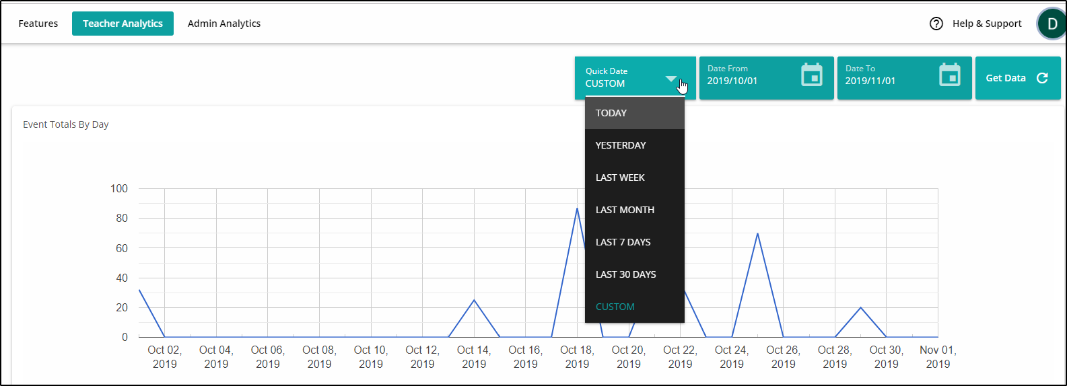Click the 40 value on y-axis
This screenshot has height=386, width=1067.
pos(122,278)
